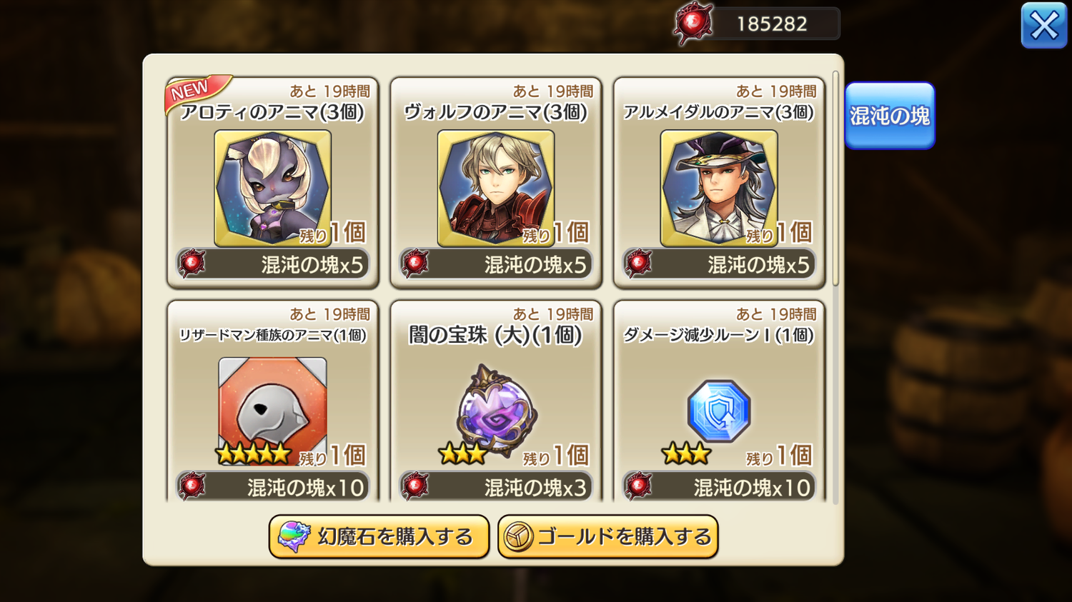This screenshot has width=1072, height=602.
Task: Click the gold coin icon on ゴールド button
Action: tap(518, 537)
